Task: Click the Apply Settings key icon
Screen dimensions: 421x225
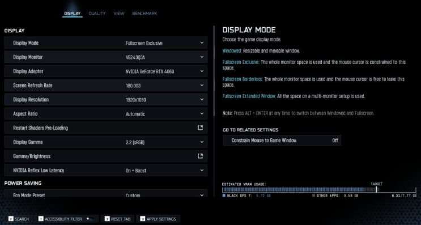Action: [143, 219]
